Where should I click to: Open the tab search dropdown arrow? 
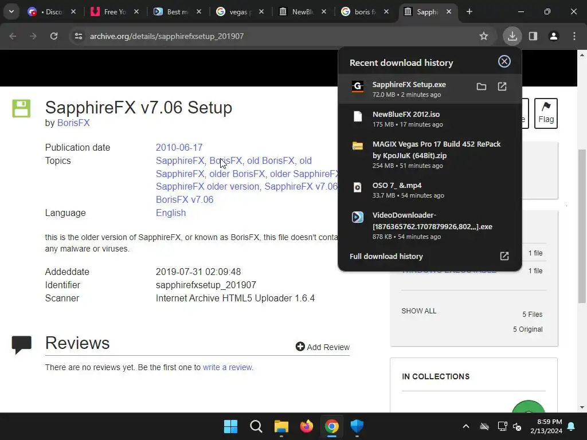(x=11, y=11)
